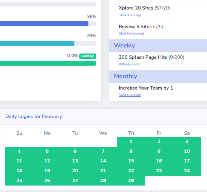Screen dimensions: 207x192
Task: Open the Start Reviewing! link
Action: tap(131, 33)
